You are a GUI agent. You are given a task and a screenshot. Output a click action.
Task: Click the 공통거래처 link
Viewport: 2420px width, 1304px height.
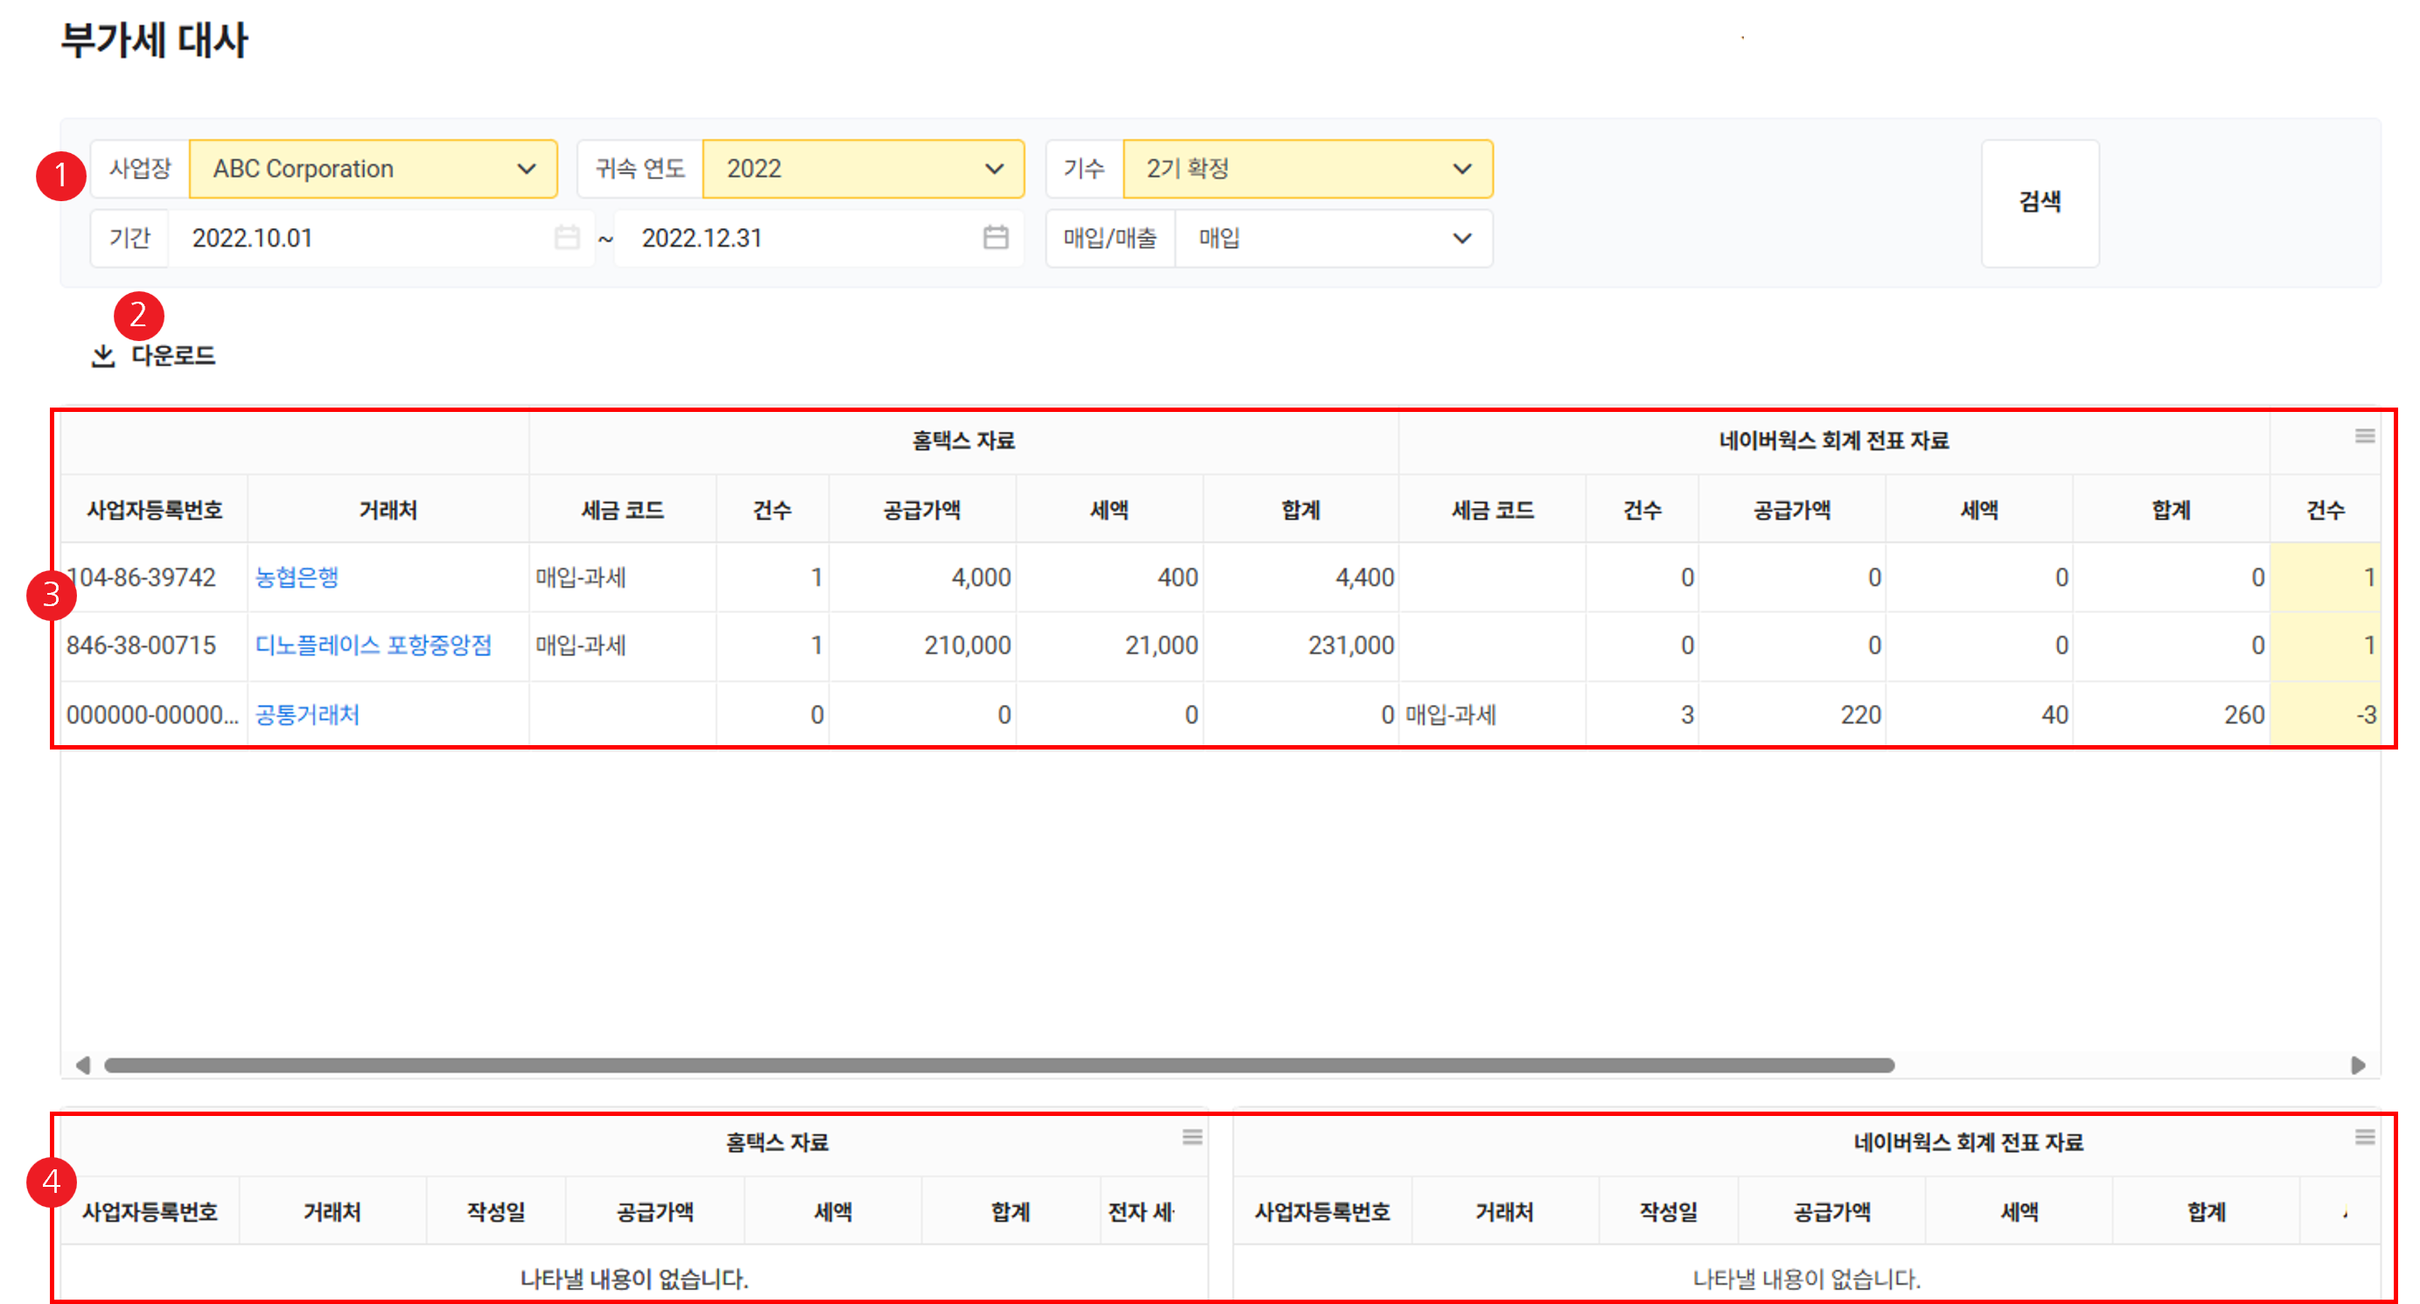point(307,715)
